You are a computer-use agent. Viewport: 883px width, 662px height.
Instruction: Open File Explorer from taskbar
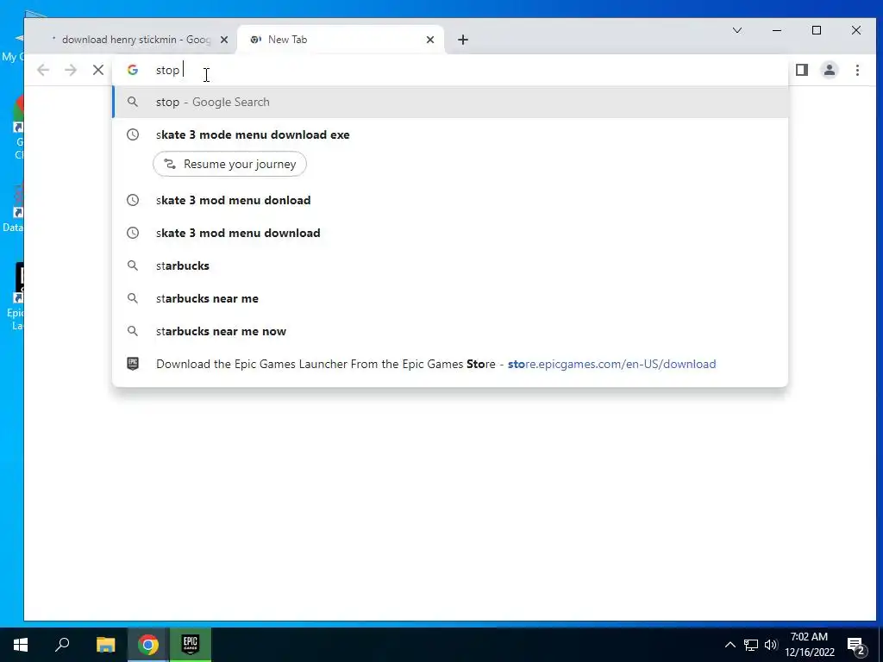point(105,645)
